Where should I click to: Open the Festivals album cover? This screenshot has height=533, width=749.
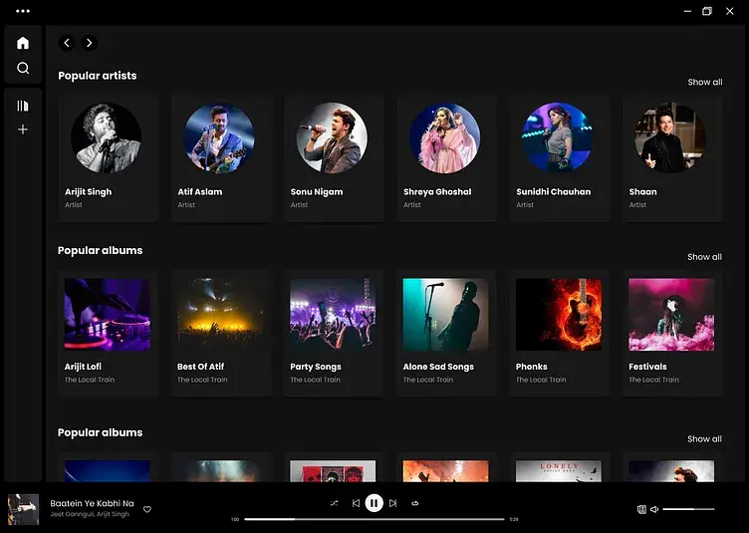pos(671,314)
